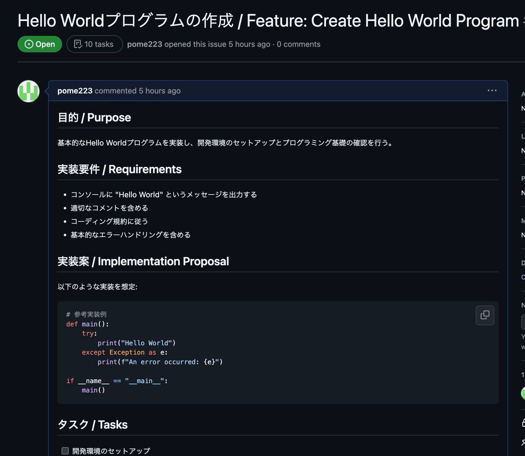Expand the Labels section in the sidebar
525x456 pixels.
coord(522,136)
